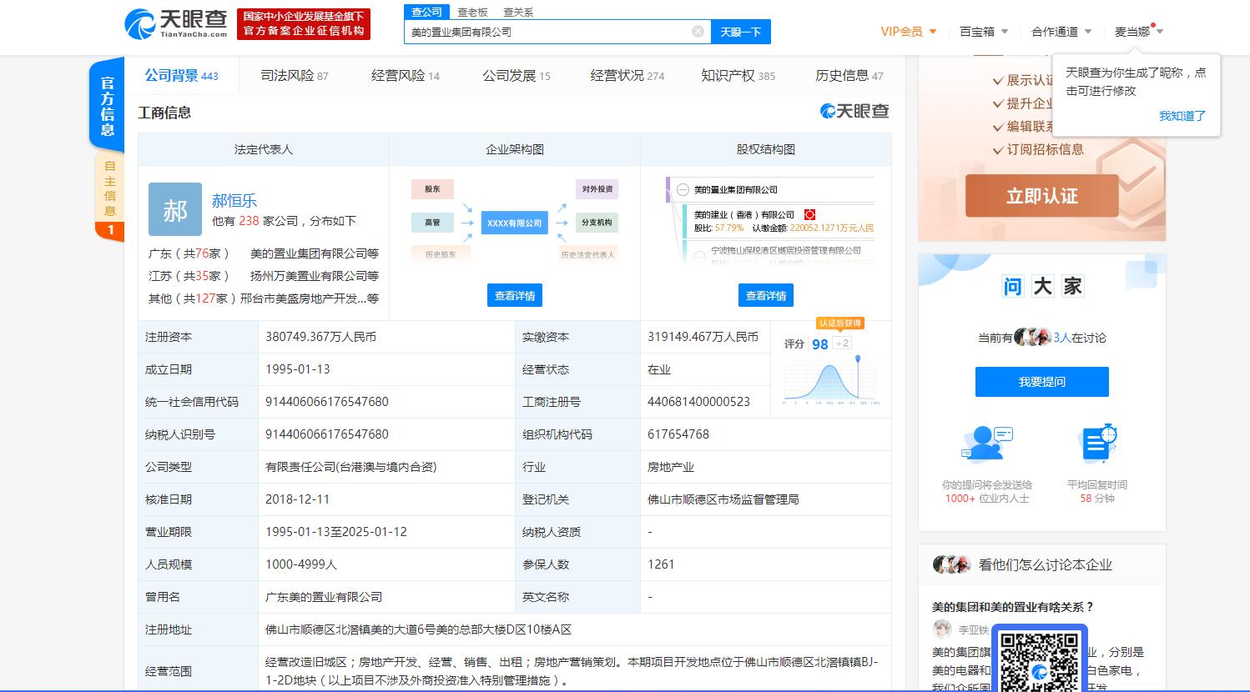Viewport: 1250px width, 692px height.
Task: Select the 公司发展 tab
Action: click(x=516, y=75)
